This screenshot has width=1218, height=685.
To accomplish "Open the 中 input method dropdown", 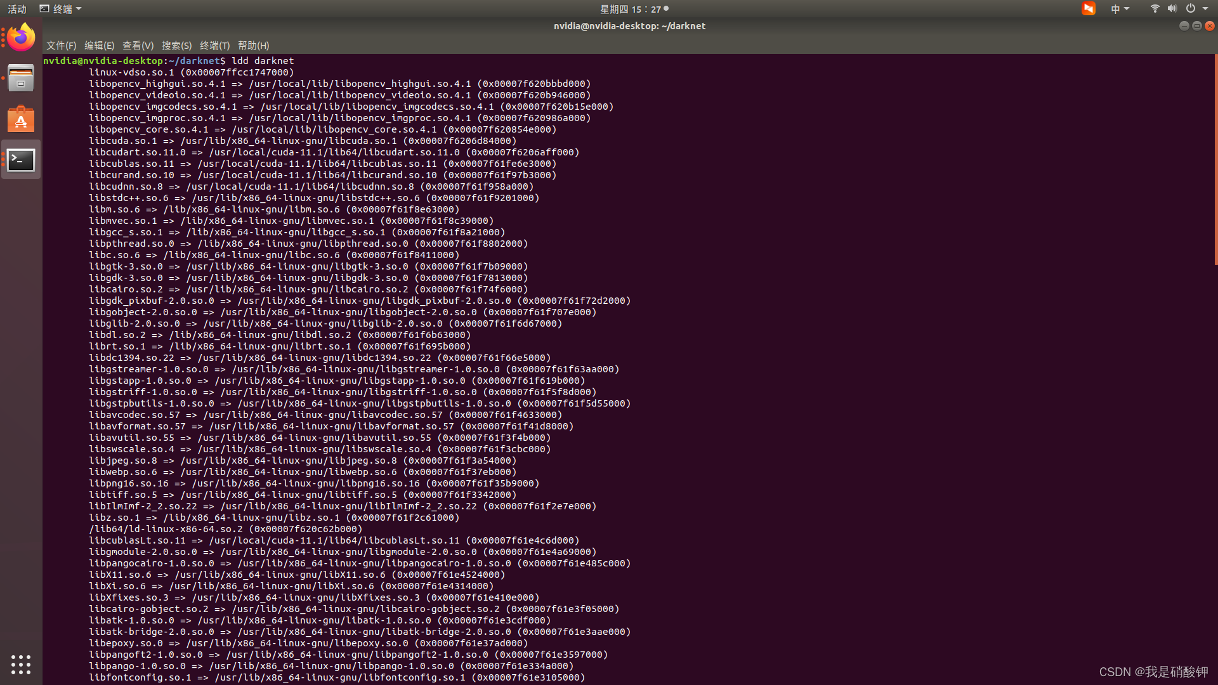I will [1120, 9].
